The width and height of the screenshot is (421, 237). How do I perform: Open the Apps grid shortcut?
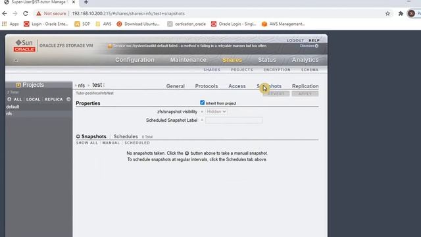click(11, 24)
